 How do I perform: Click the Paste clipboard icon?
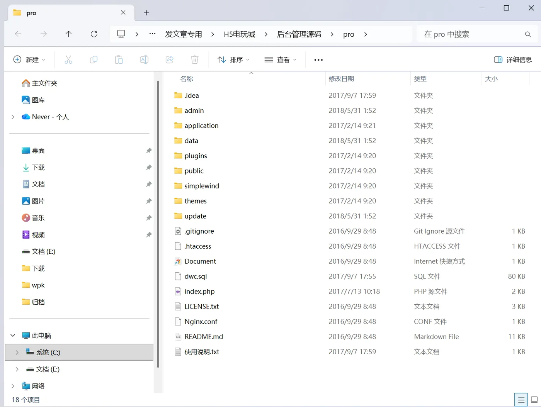[x=119, y=59]
